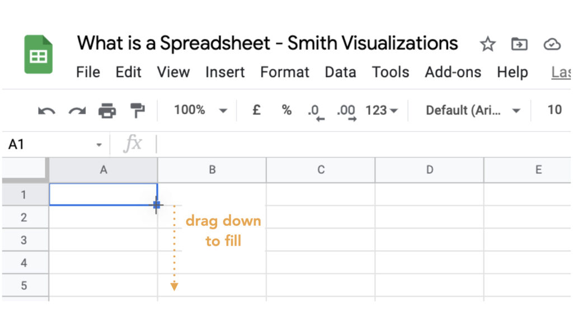Check the cloud save status icon
Image resolution: width=573 pixels, height=322 pixels.
[x=552, y=44]
